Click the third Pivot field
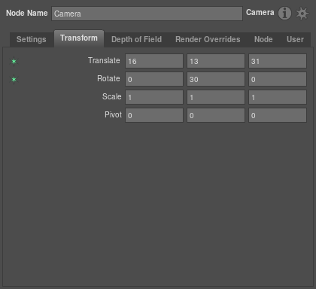The image size is (316, 289). pyautogui.click(x=278, y=115)
